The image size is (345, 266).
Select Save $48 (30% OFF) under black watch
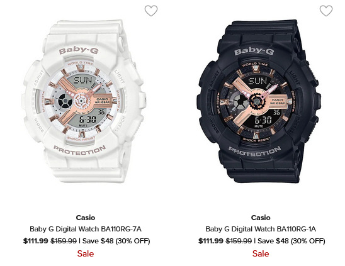click(291, 241)
